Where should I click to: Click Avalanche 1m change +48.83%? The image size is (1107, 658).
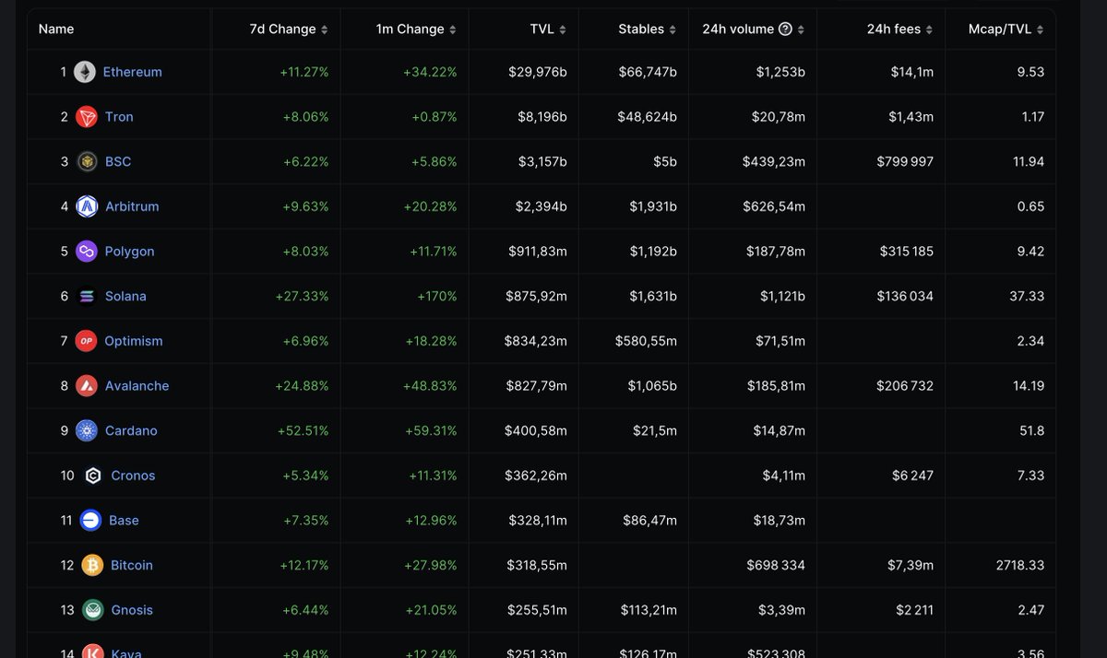(430, 386)
